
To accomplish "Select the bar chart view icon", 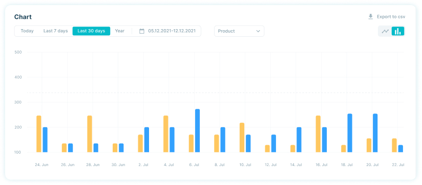I will (x=398, y=31).
